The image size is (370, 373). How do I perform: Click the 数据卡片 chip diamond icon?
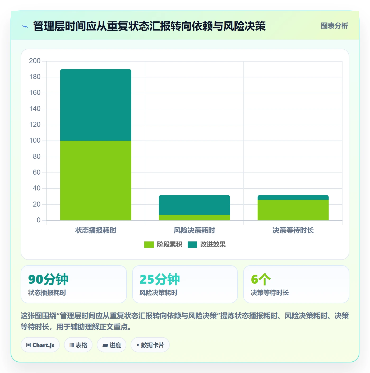click(138, 345)
